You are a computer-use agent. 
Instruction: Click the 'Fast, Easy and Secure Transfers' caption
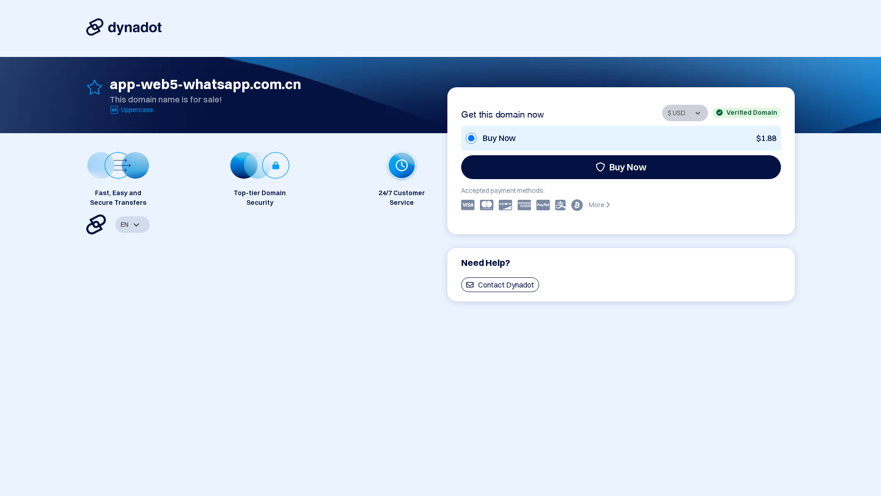pyautogui.click(x=118, y=197)
